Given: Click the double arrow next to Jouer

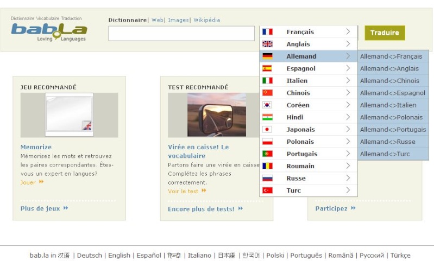Looking at the screenshot, I should 41,182.
